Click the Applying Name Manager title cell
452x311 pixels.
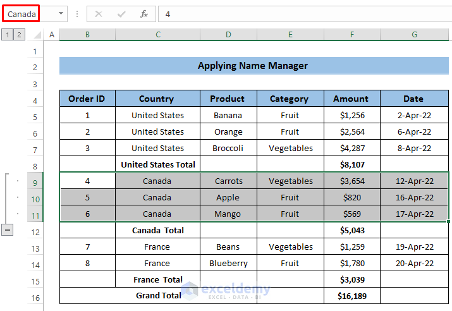click(x=253, y=66)
